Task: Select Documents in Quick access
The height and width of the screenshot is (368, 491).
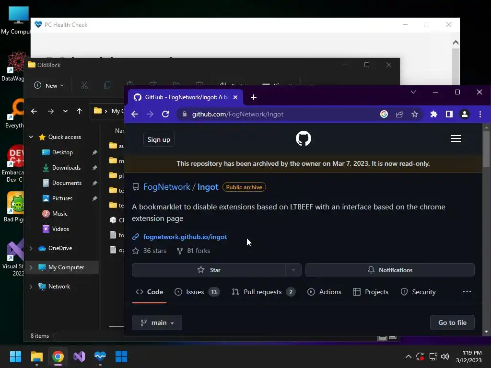Action: [67, 183]
